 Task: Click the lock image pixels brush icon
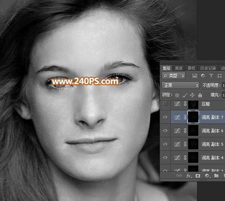[185, 95]
